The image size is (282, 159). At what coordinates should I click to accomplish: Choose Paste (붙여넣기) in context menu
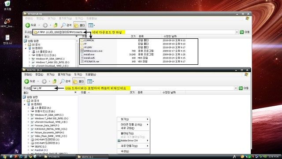(x=134, y=133)
